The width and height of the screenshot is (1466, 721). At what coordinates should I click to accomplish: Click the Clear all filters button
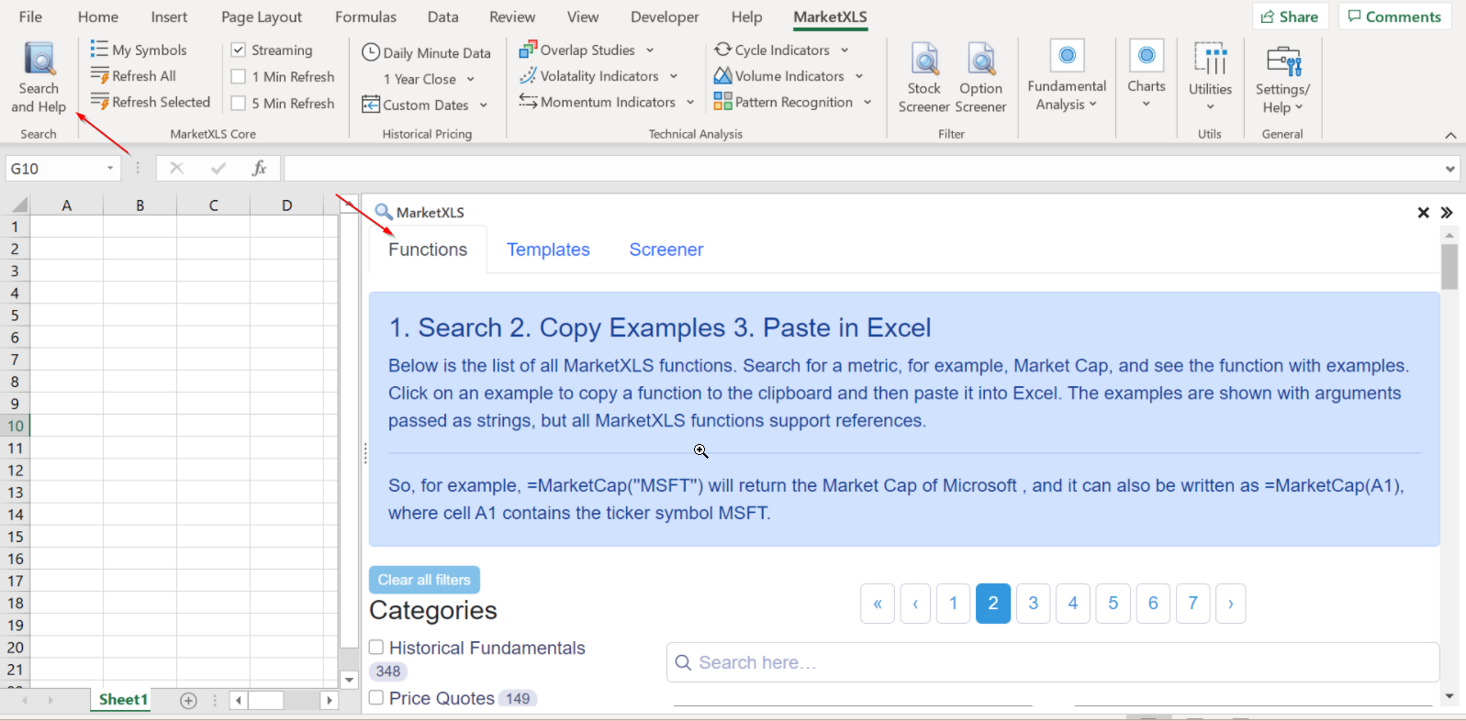[424, 580]
